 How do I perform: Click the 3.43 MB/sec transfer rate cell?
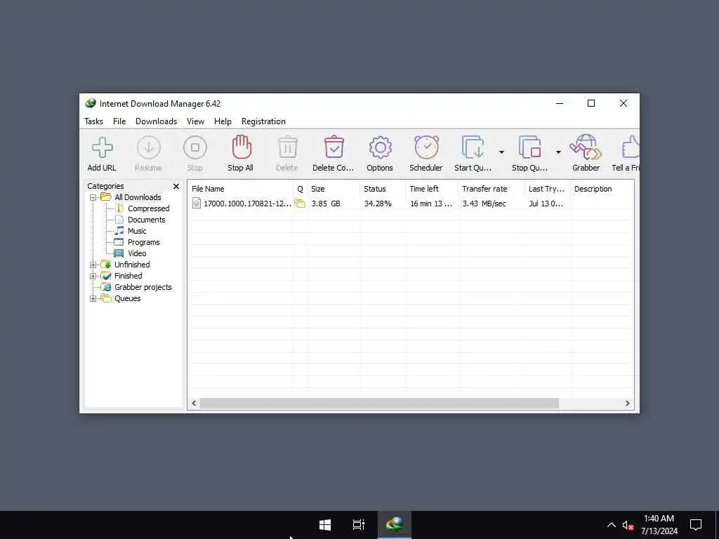(484, 204)
